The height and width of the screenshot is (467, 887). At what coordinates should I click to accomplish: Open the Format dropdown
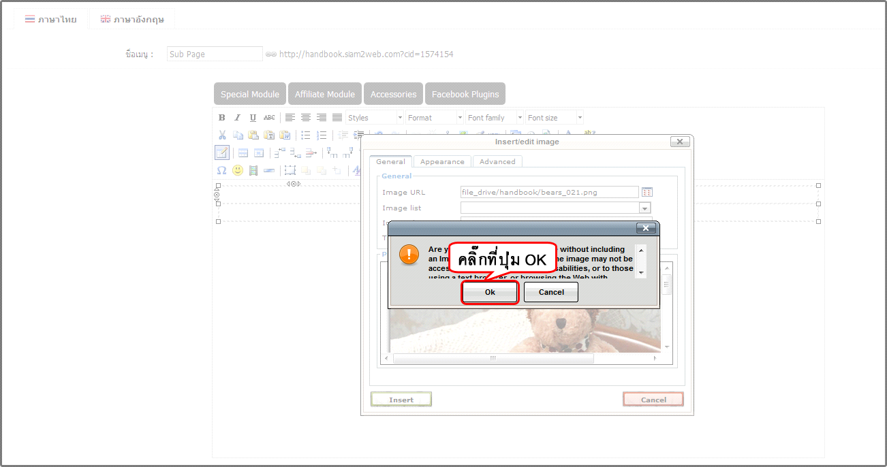coord(435,118)
